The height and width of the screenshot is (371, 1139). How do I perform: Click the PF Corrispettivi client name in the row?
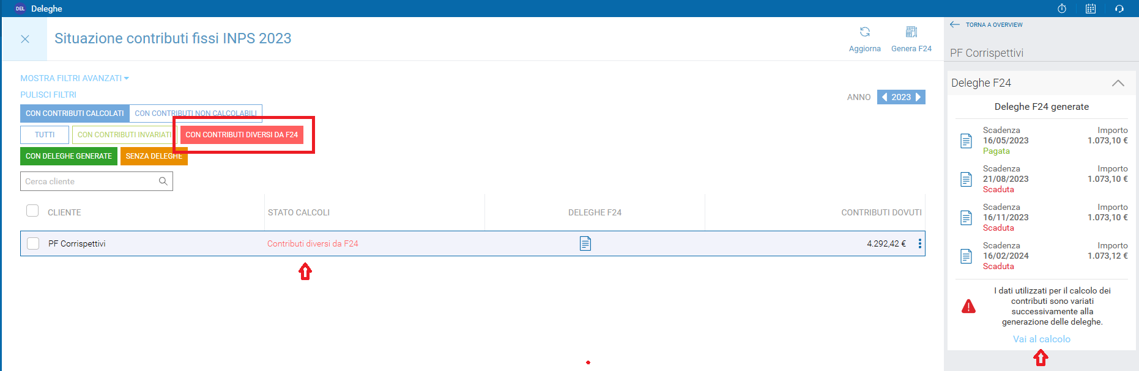point(77,243)
